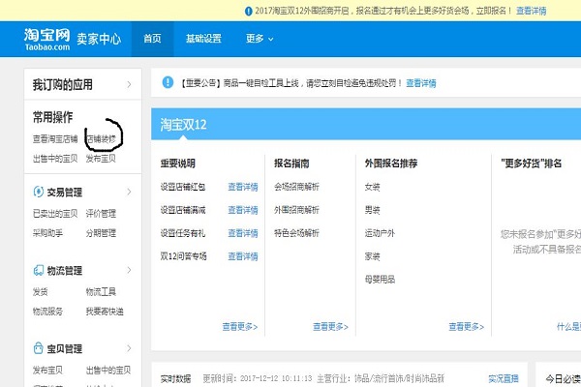Expand 我订购的应用 chevron arrow

[129, 84]
